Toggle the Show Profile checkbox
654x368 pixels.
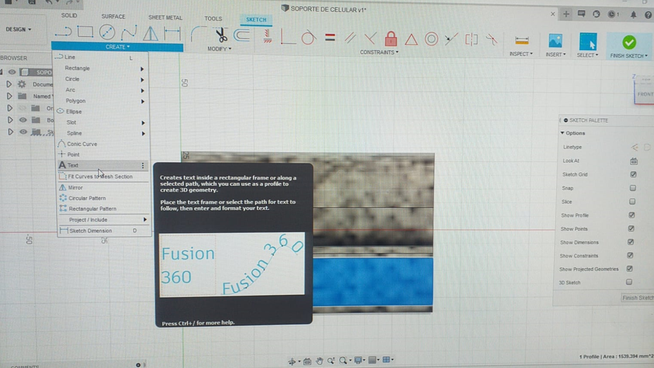(631, 215)
